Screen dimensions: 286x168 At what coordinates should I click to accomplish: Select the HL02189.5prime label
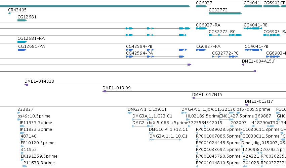tap(203, 116)
